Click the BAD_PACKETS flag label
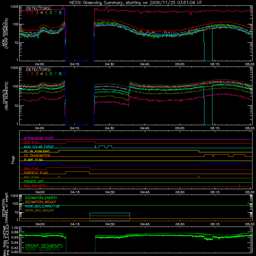Viewport: 256px width, 256px height. [35, 186]
